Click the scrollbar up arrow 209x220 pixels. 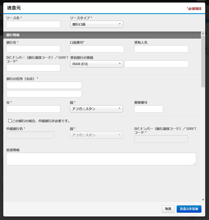pos(203,34)
